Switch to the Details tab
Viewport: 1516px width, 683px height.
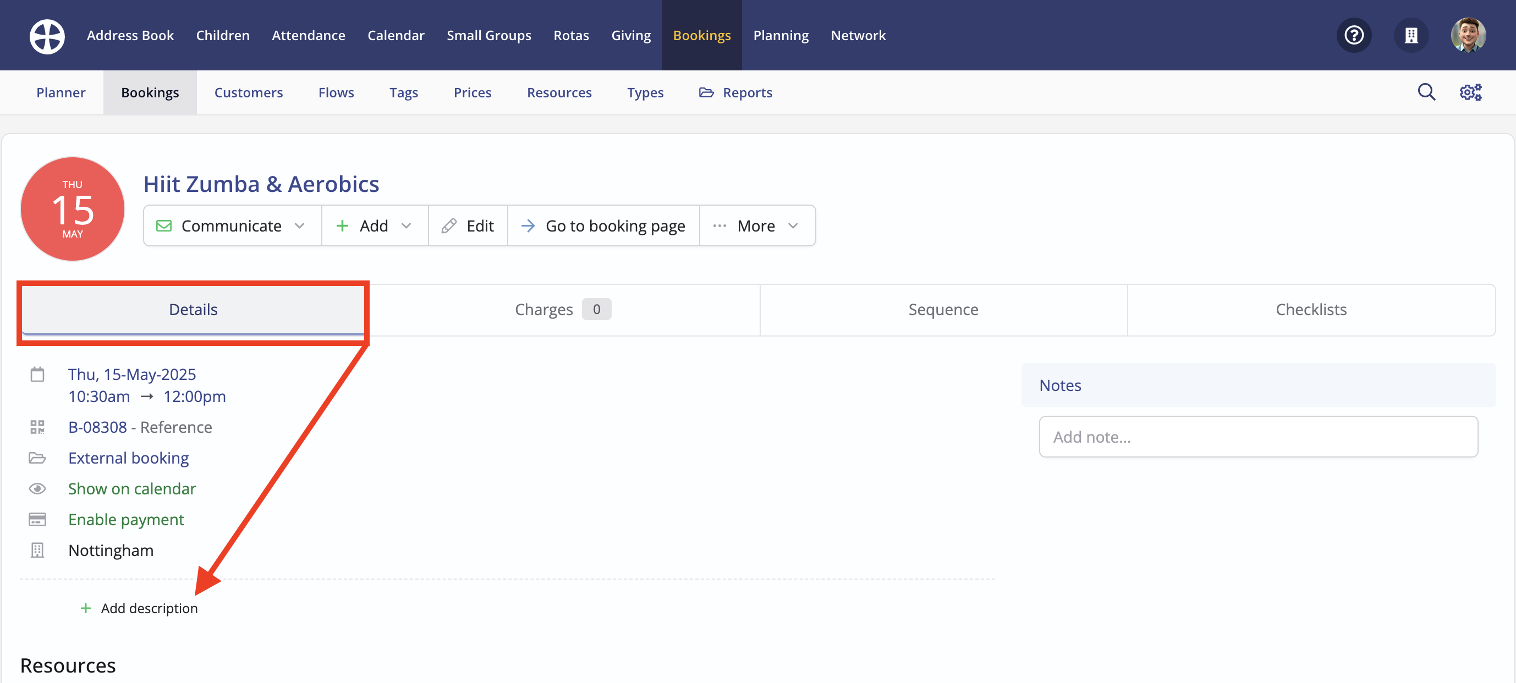[x=193, y=310]
